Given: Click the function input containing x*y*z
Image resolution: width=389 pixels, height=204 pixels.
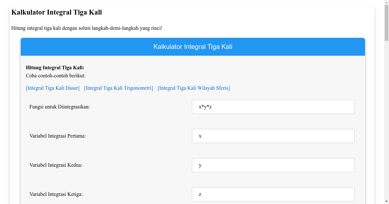Looking at the screenshot, I should click(273, 107).
